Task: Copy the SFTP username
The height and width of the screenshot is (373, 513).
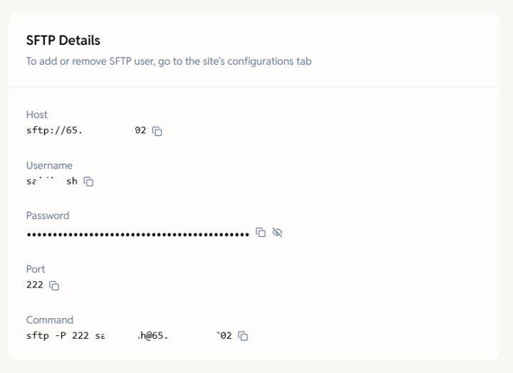Action: [x=89, y=182]
